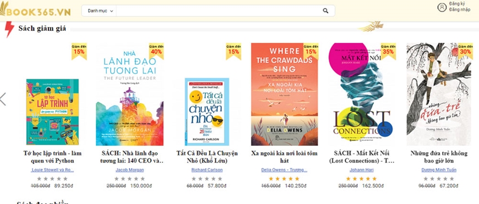The image size is (479, 204).
Task: Click the magnifying glass search icon
Action: point(325,10)
